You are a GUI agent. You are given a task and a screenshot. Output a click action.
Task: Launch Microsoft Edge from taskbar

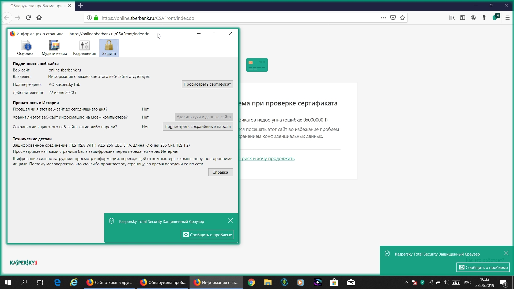[x=57, y=282]
